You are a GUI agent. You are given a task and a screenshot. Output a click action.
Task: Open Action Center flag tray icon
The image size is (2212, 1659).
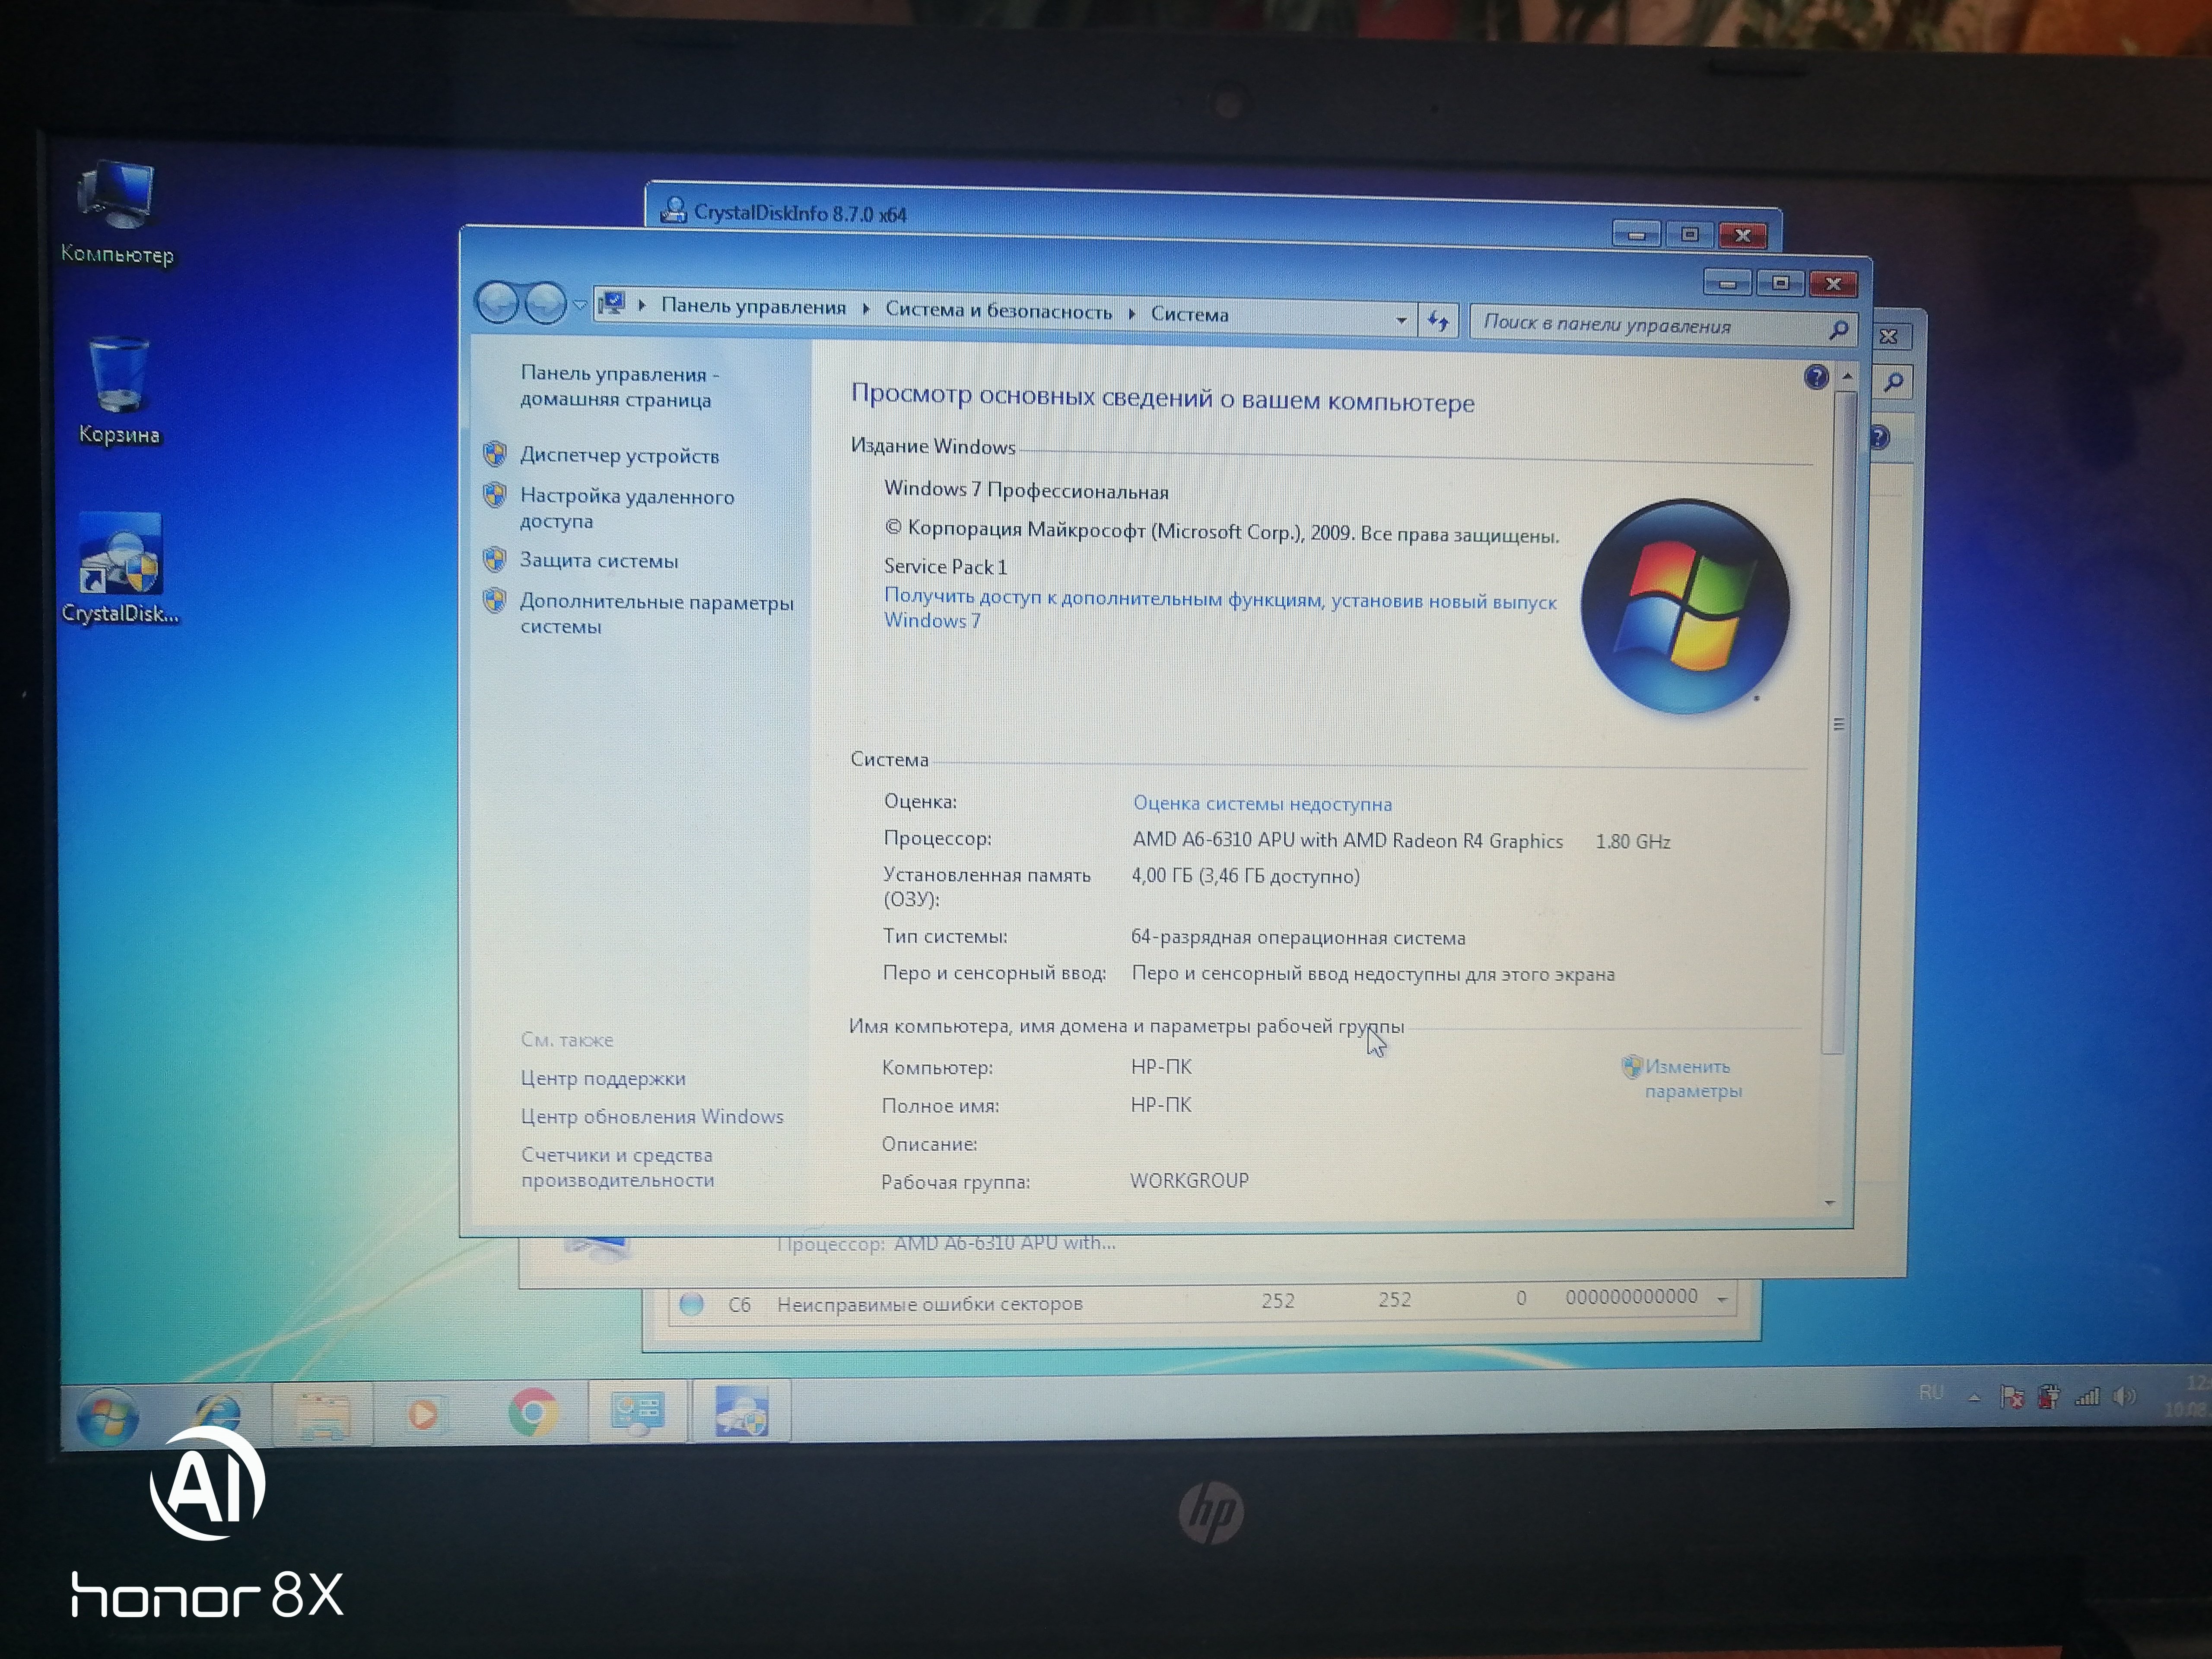tap(2011, 1397)
